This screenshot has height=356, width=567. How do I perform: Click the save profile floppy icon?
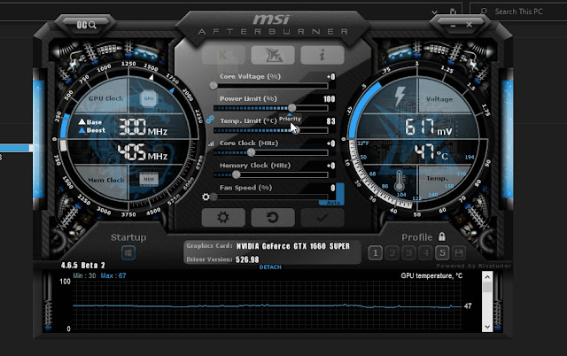point(459,253)
